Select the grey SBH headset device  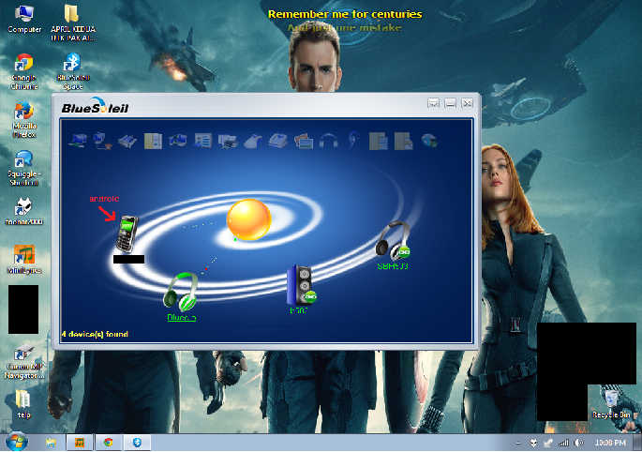point(393,241)
